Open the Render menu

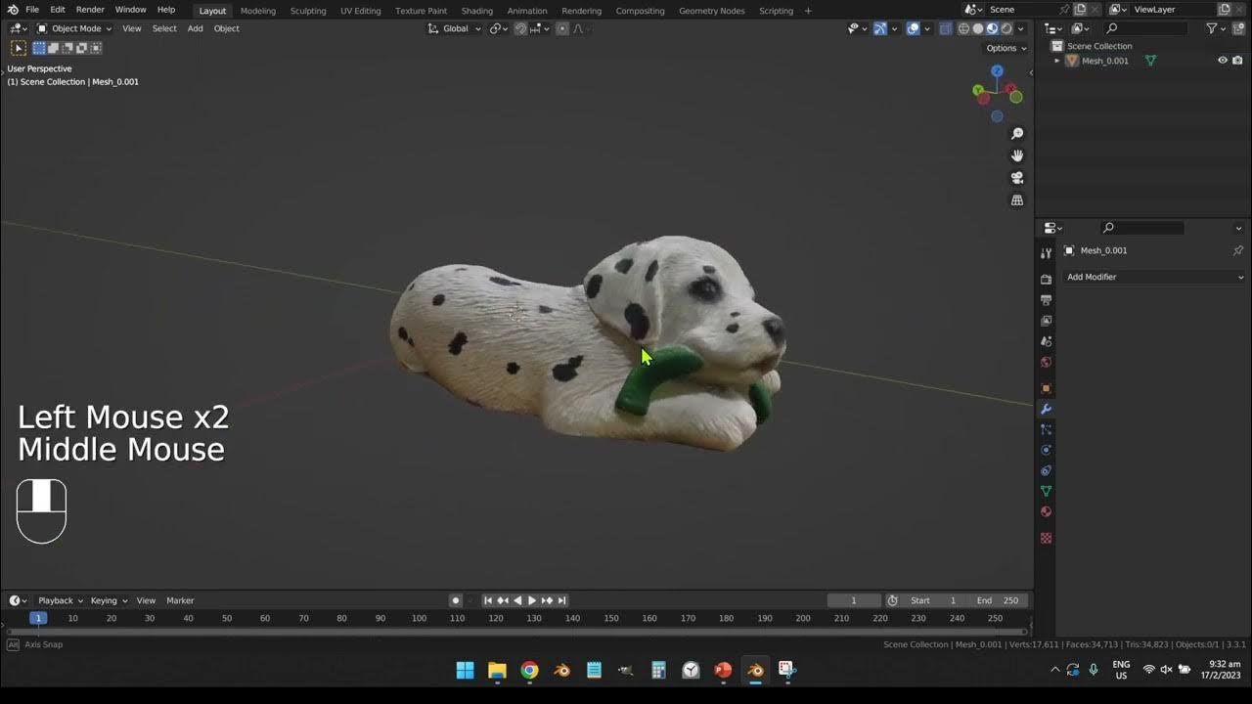pos(90,10)
